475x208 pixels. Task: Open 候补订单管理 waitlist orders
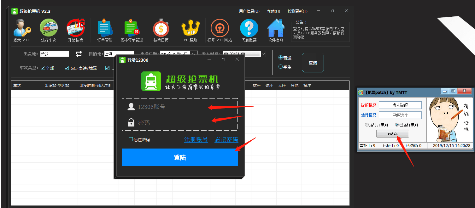coord(132,30)
